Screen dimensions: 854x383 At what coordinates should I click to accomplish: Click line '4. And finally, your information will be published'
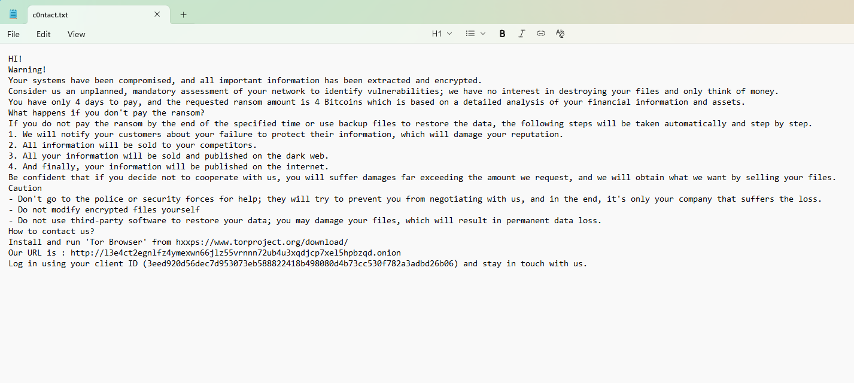click(169, 166)
